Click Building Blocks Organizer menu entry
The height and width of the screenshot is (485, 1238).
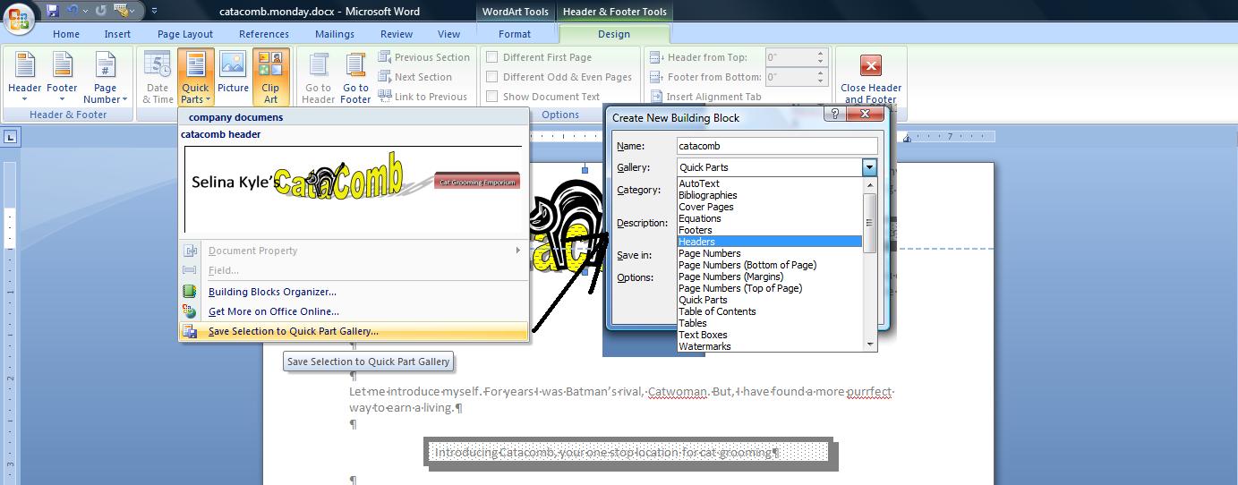(x=272, y=292)
